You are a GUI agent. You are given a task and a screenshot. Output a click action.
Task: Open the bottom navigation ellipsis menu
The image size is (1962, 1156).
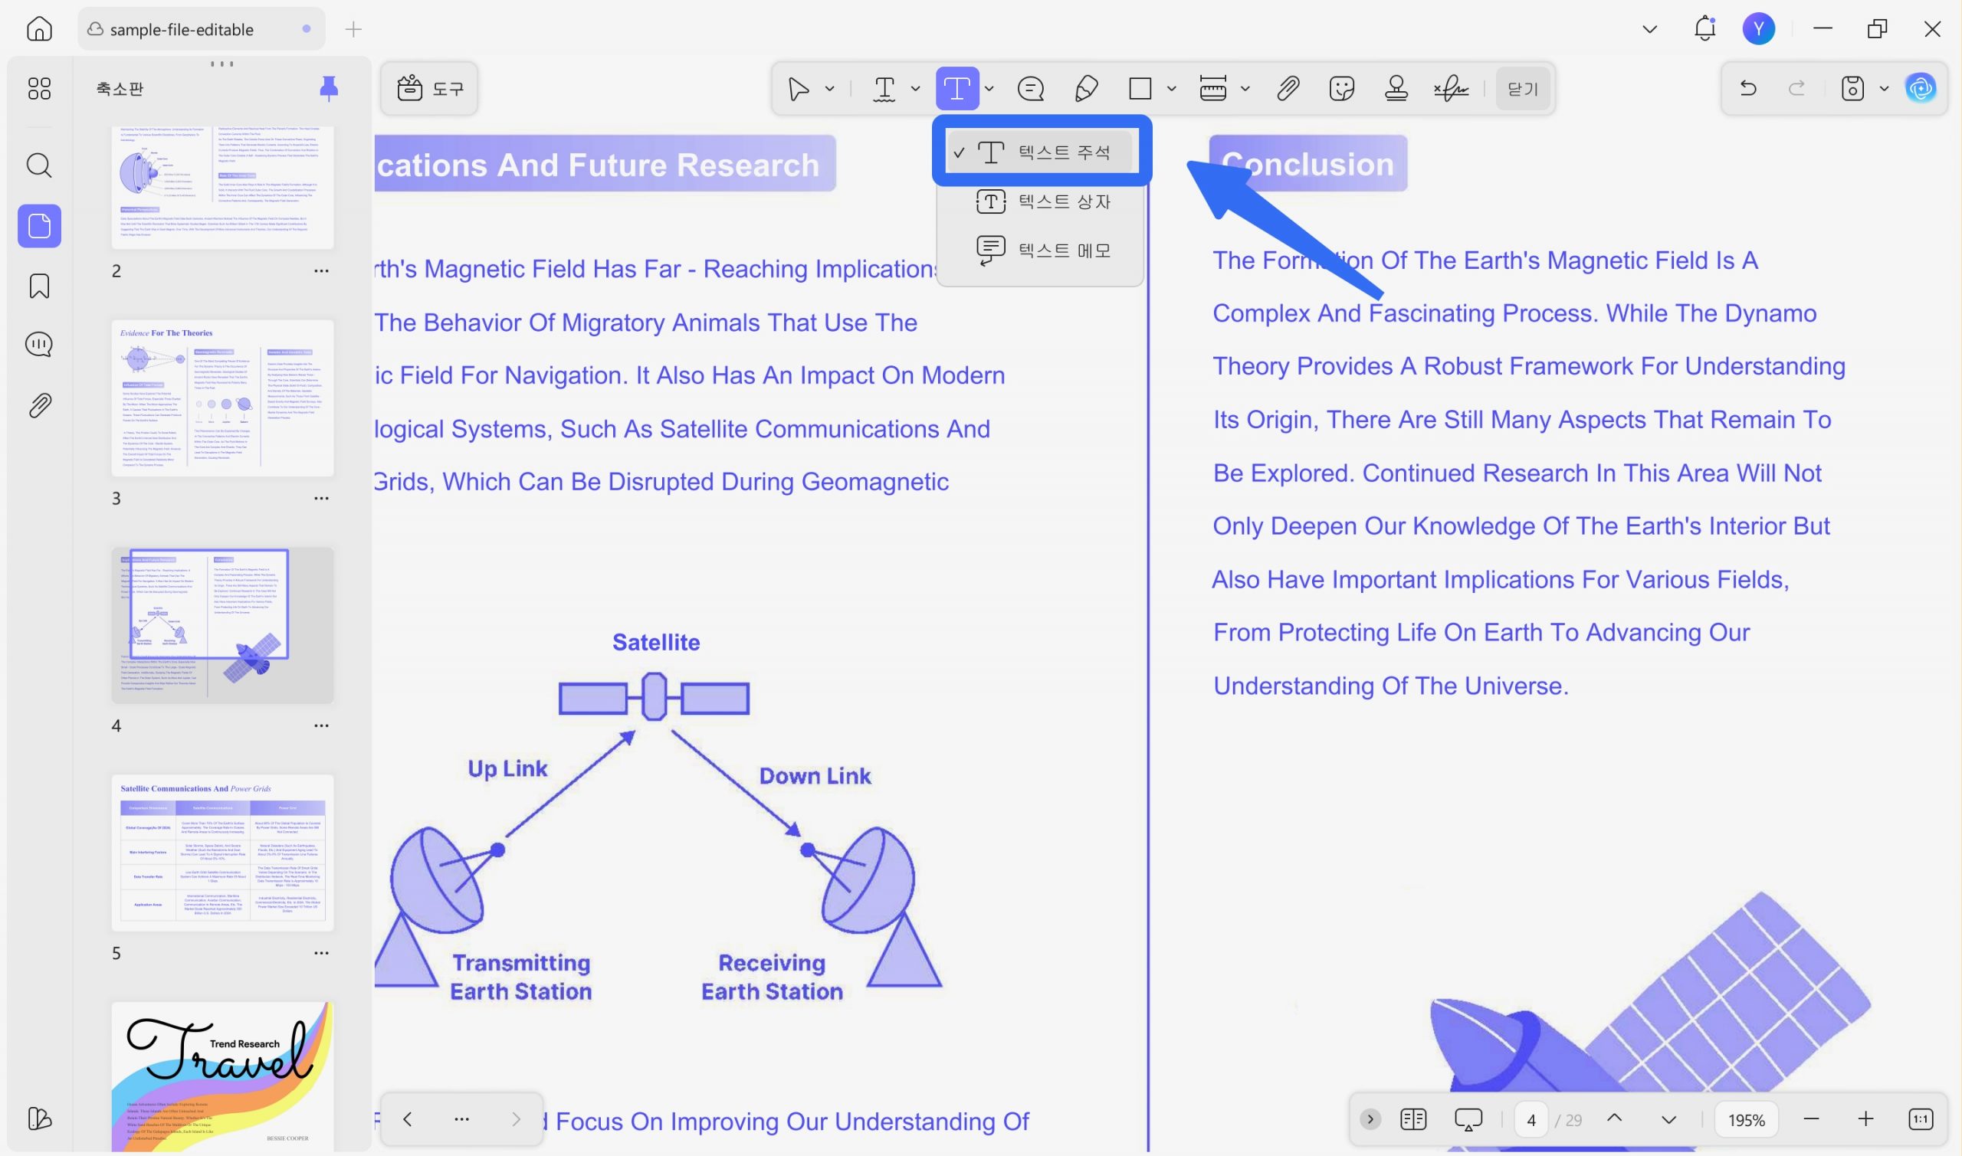pyautogui.click(x=461, y=1118)
